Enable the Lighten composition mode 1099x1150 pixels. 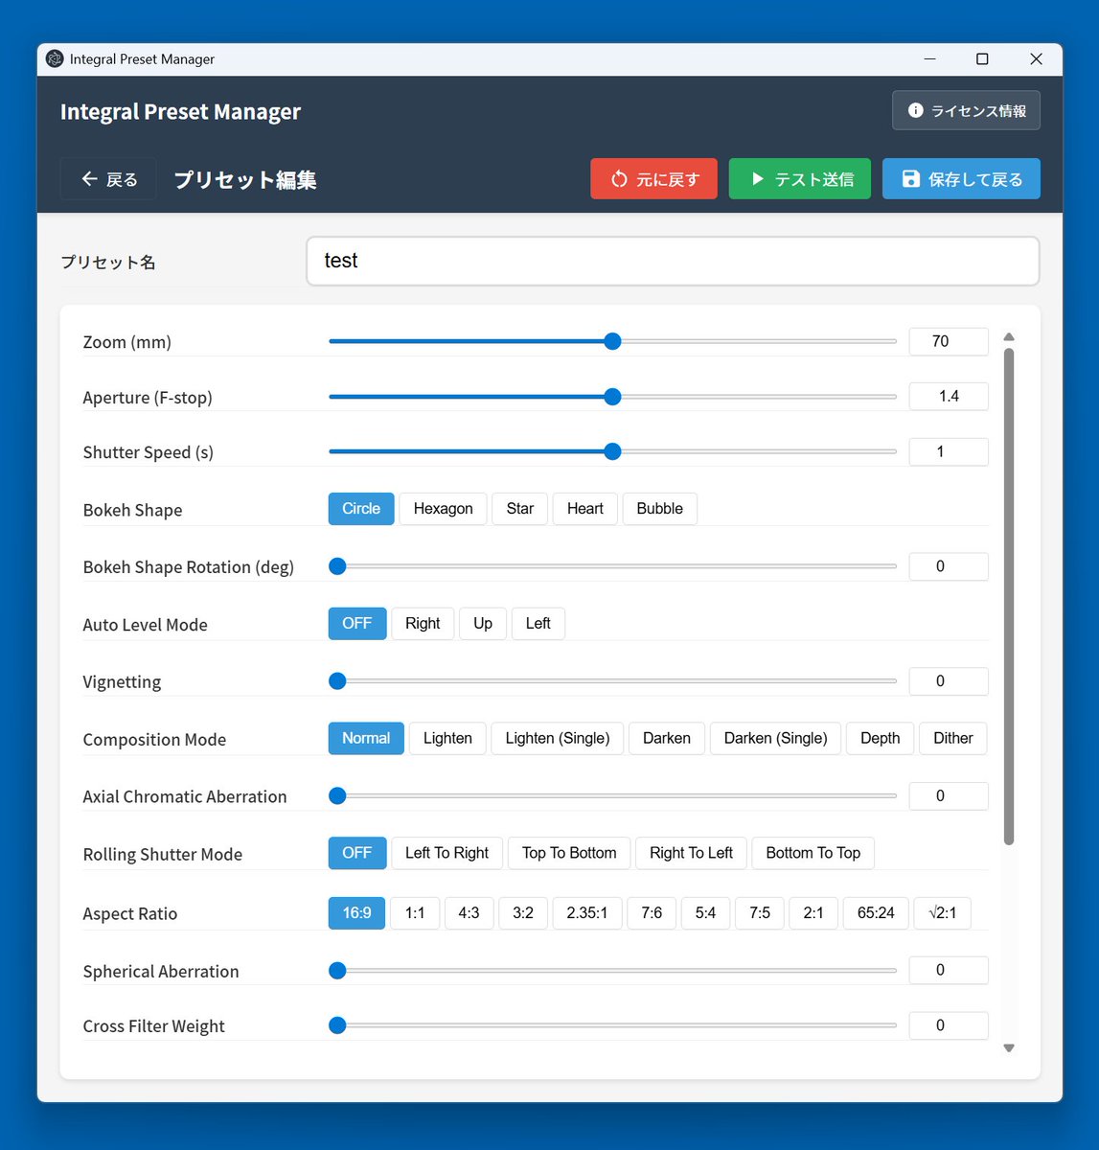point(446,738)
